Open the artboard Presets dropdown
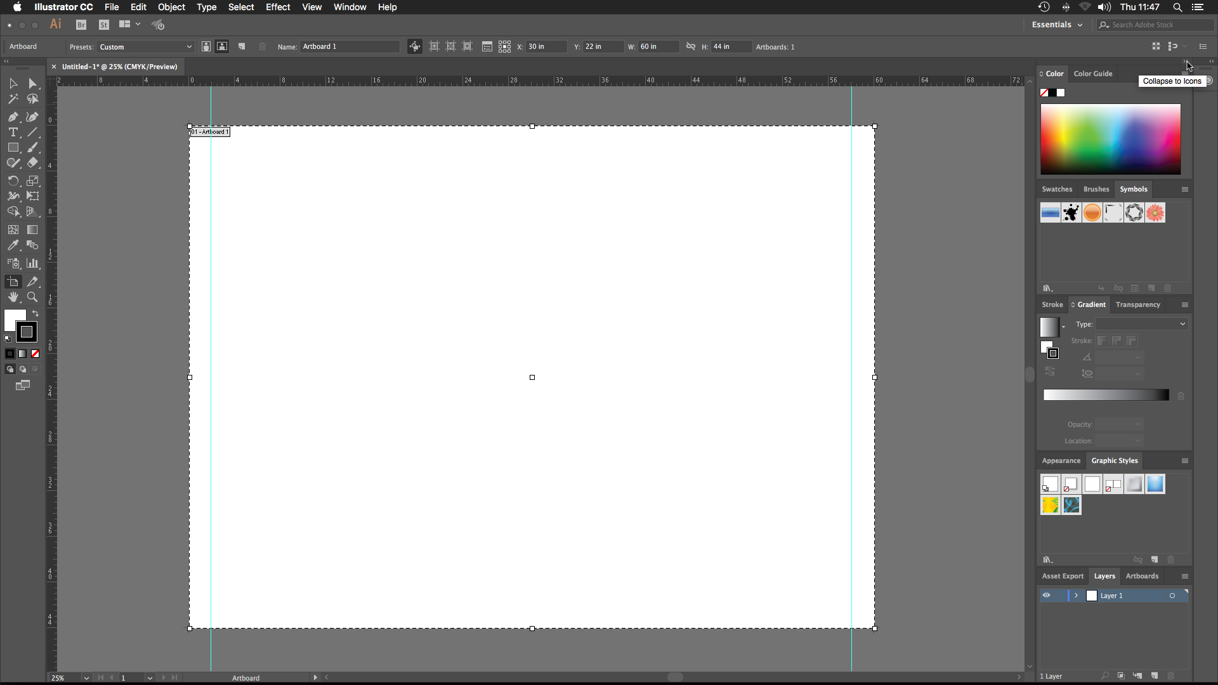Viewport: 1218px width, 685px height. click(x=145, y=47)
